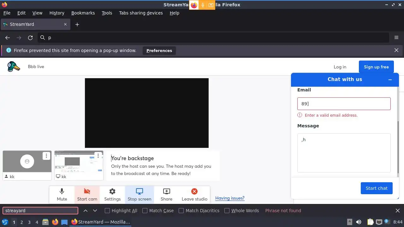The width and height of the screenshot is (404, 227).
Task: Click Start chat button
Action: [377, 188]
